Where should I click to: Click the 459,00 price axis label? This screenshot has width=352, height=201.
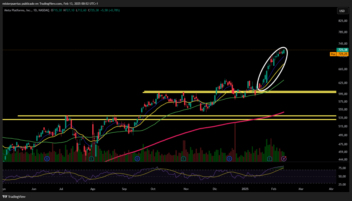click(343, 152)
